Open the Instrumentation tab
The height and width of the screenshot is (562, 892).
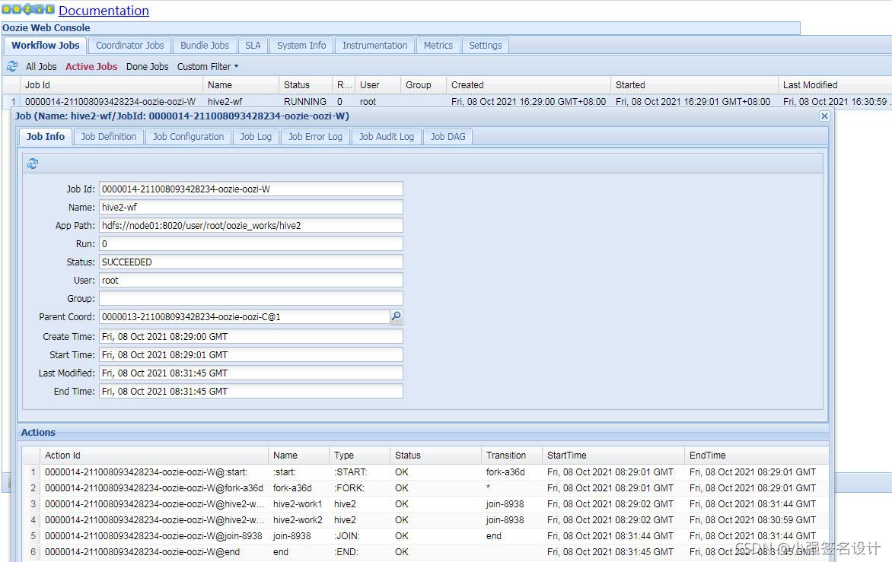coord(375,46)
